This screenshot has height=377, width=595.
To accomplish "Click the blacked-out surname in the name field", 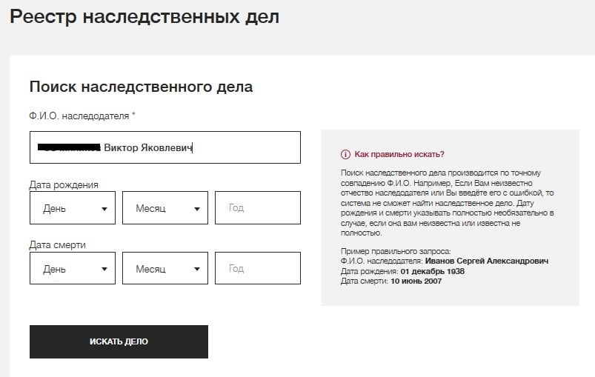I will (x=69, y=147).
